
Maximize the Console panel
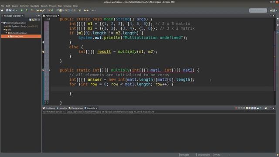pyautogui.click(x=274, y=108)
